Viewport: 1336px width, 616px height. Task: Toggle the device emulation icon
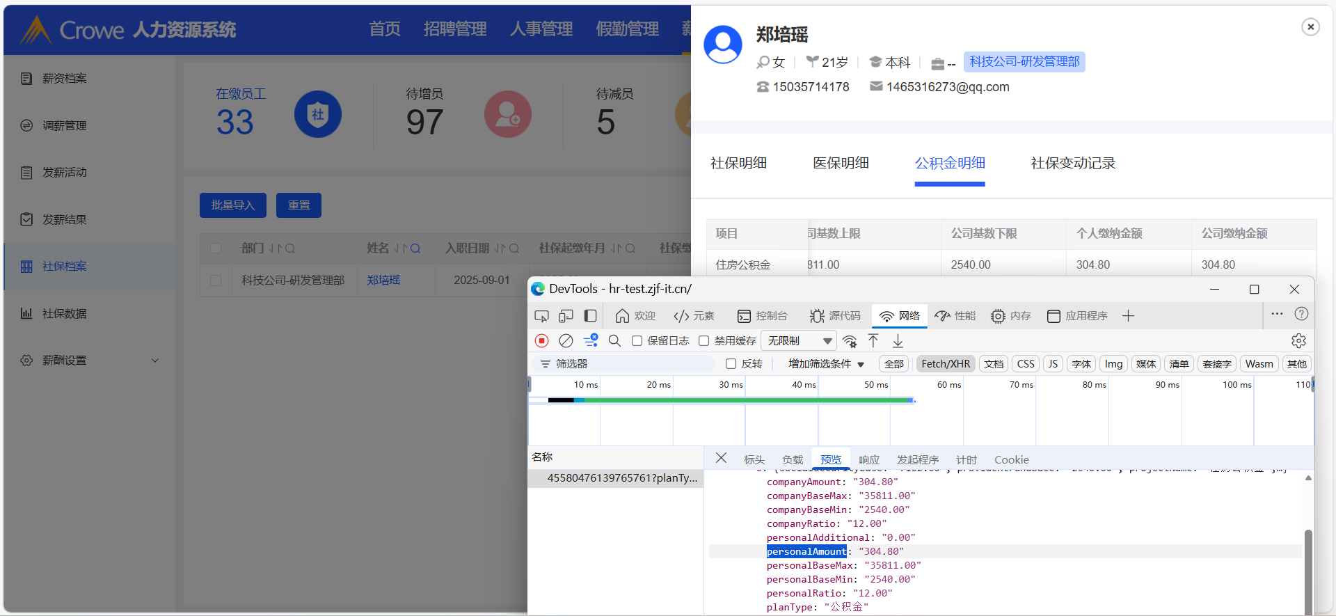(566, 316)
